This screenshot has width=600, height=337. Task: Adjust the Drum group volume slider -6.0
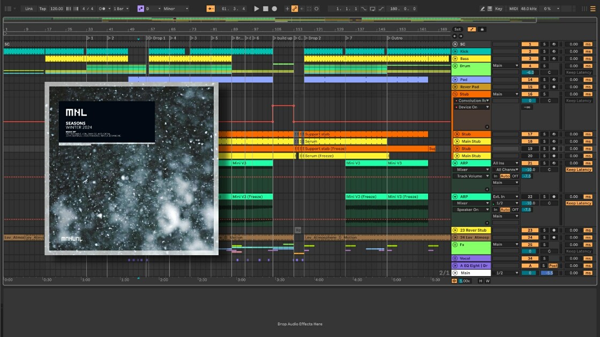[x=530, y=72]
